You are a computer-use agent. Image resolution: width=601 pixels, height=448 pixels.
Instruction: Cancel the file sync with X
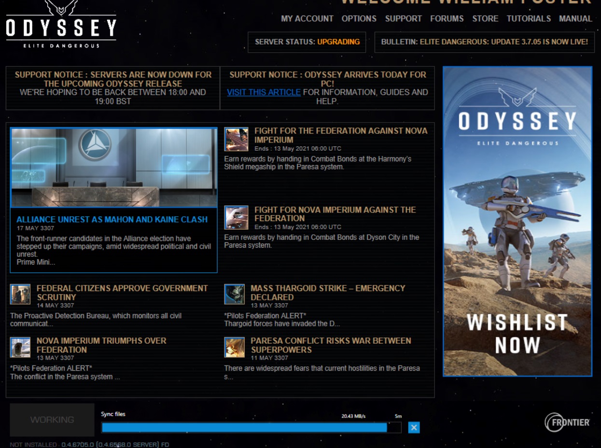click(414, 427)
